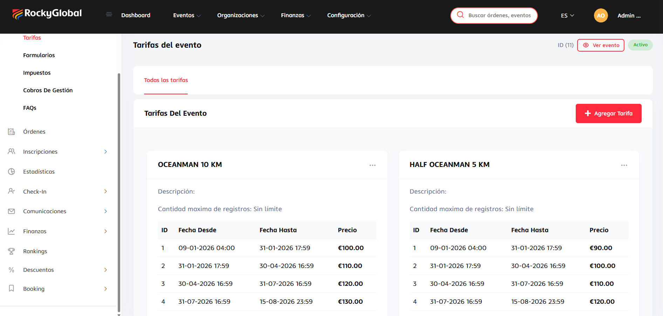
Task: Click the Ver evento button
Action: click(601, 45)
